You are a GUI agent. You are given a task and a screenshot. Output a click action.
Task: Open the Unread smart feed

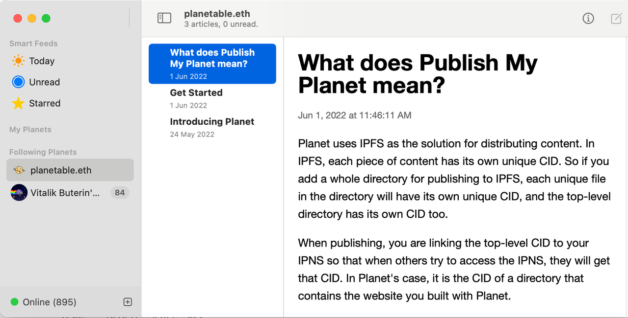(44, 82)
